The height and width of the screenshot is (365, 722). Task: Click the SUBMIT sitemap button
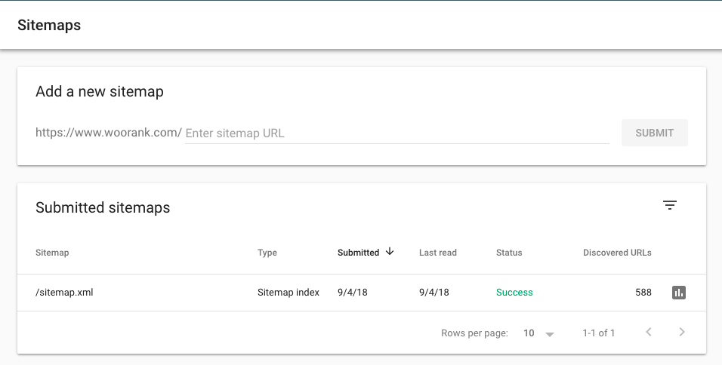coord(654,133)
